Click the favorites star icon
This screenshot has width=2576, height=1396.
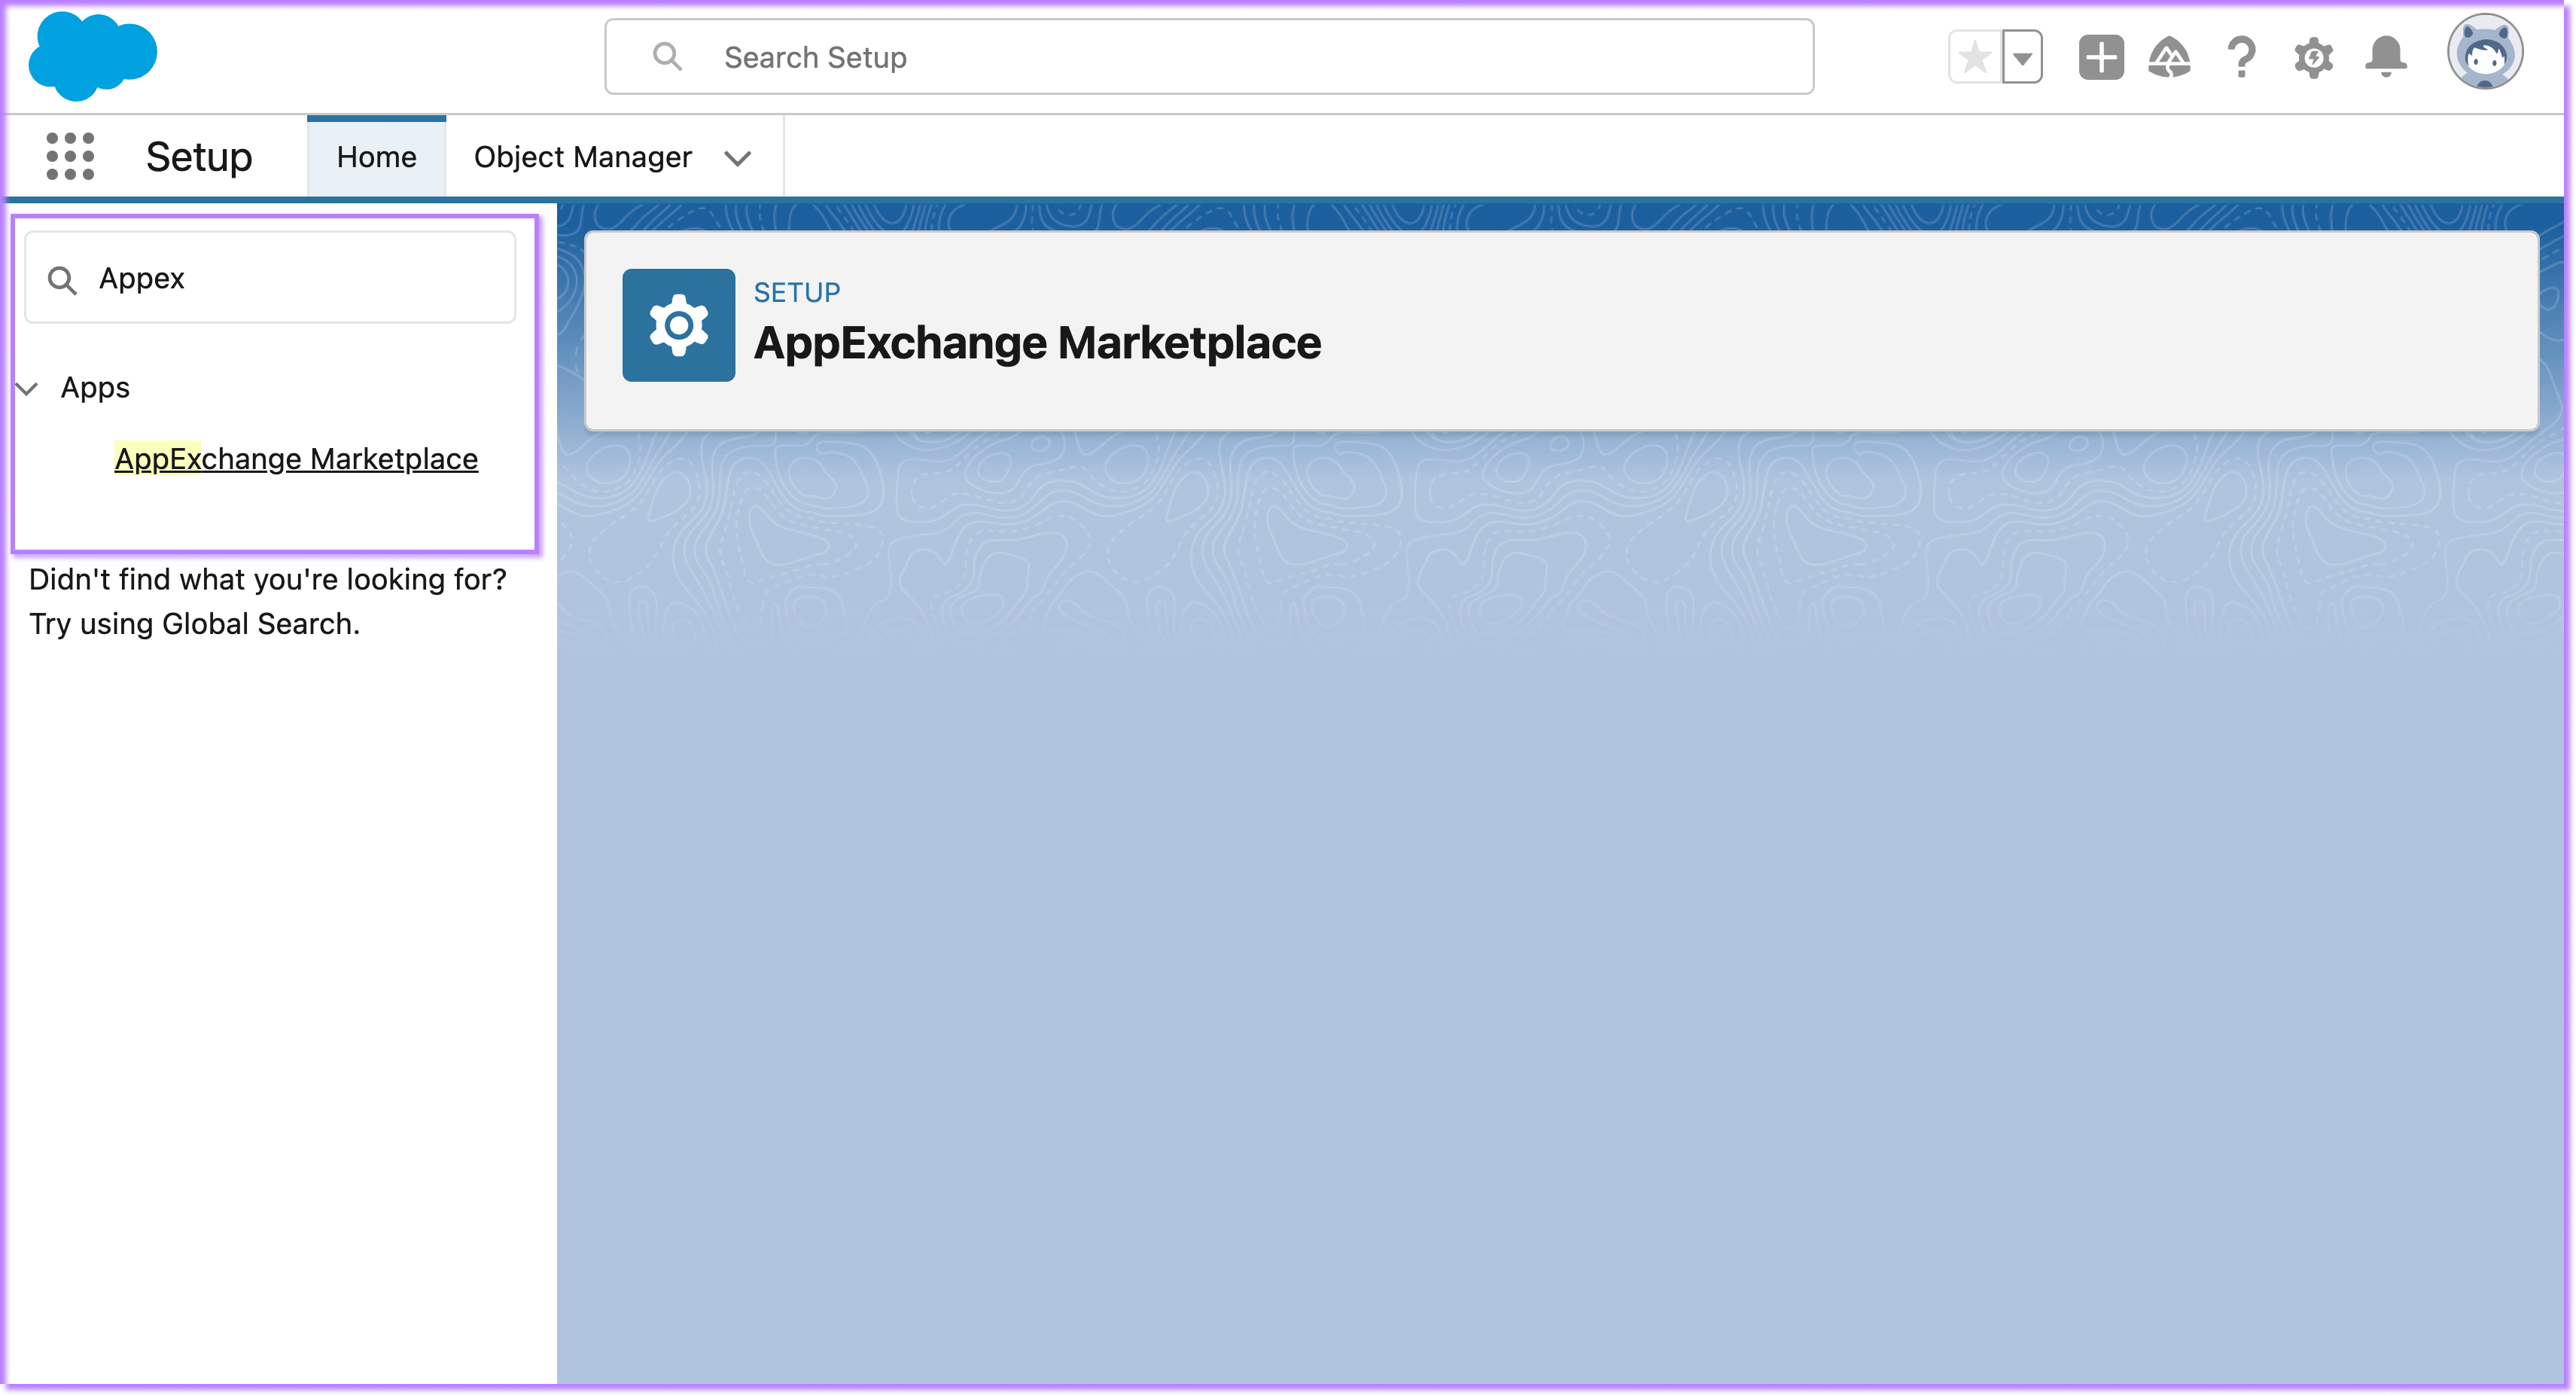[x=1975, y=57]
